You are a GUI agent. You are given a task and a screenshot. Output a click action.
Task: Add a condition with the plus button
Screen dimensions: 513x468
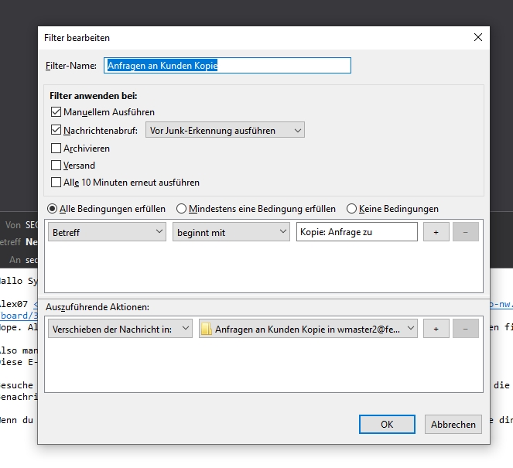click(x=436, y=232)
